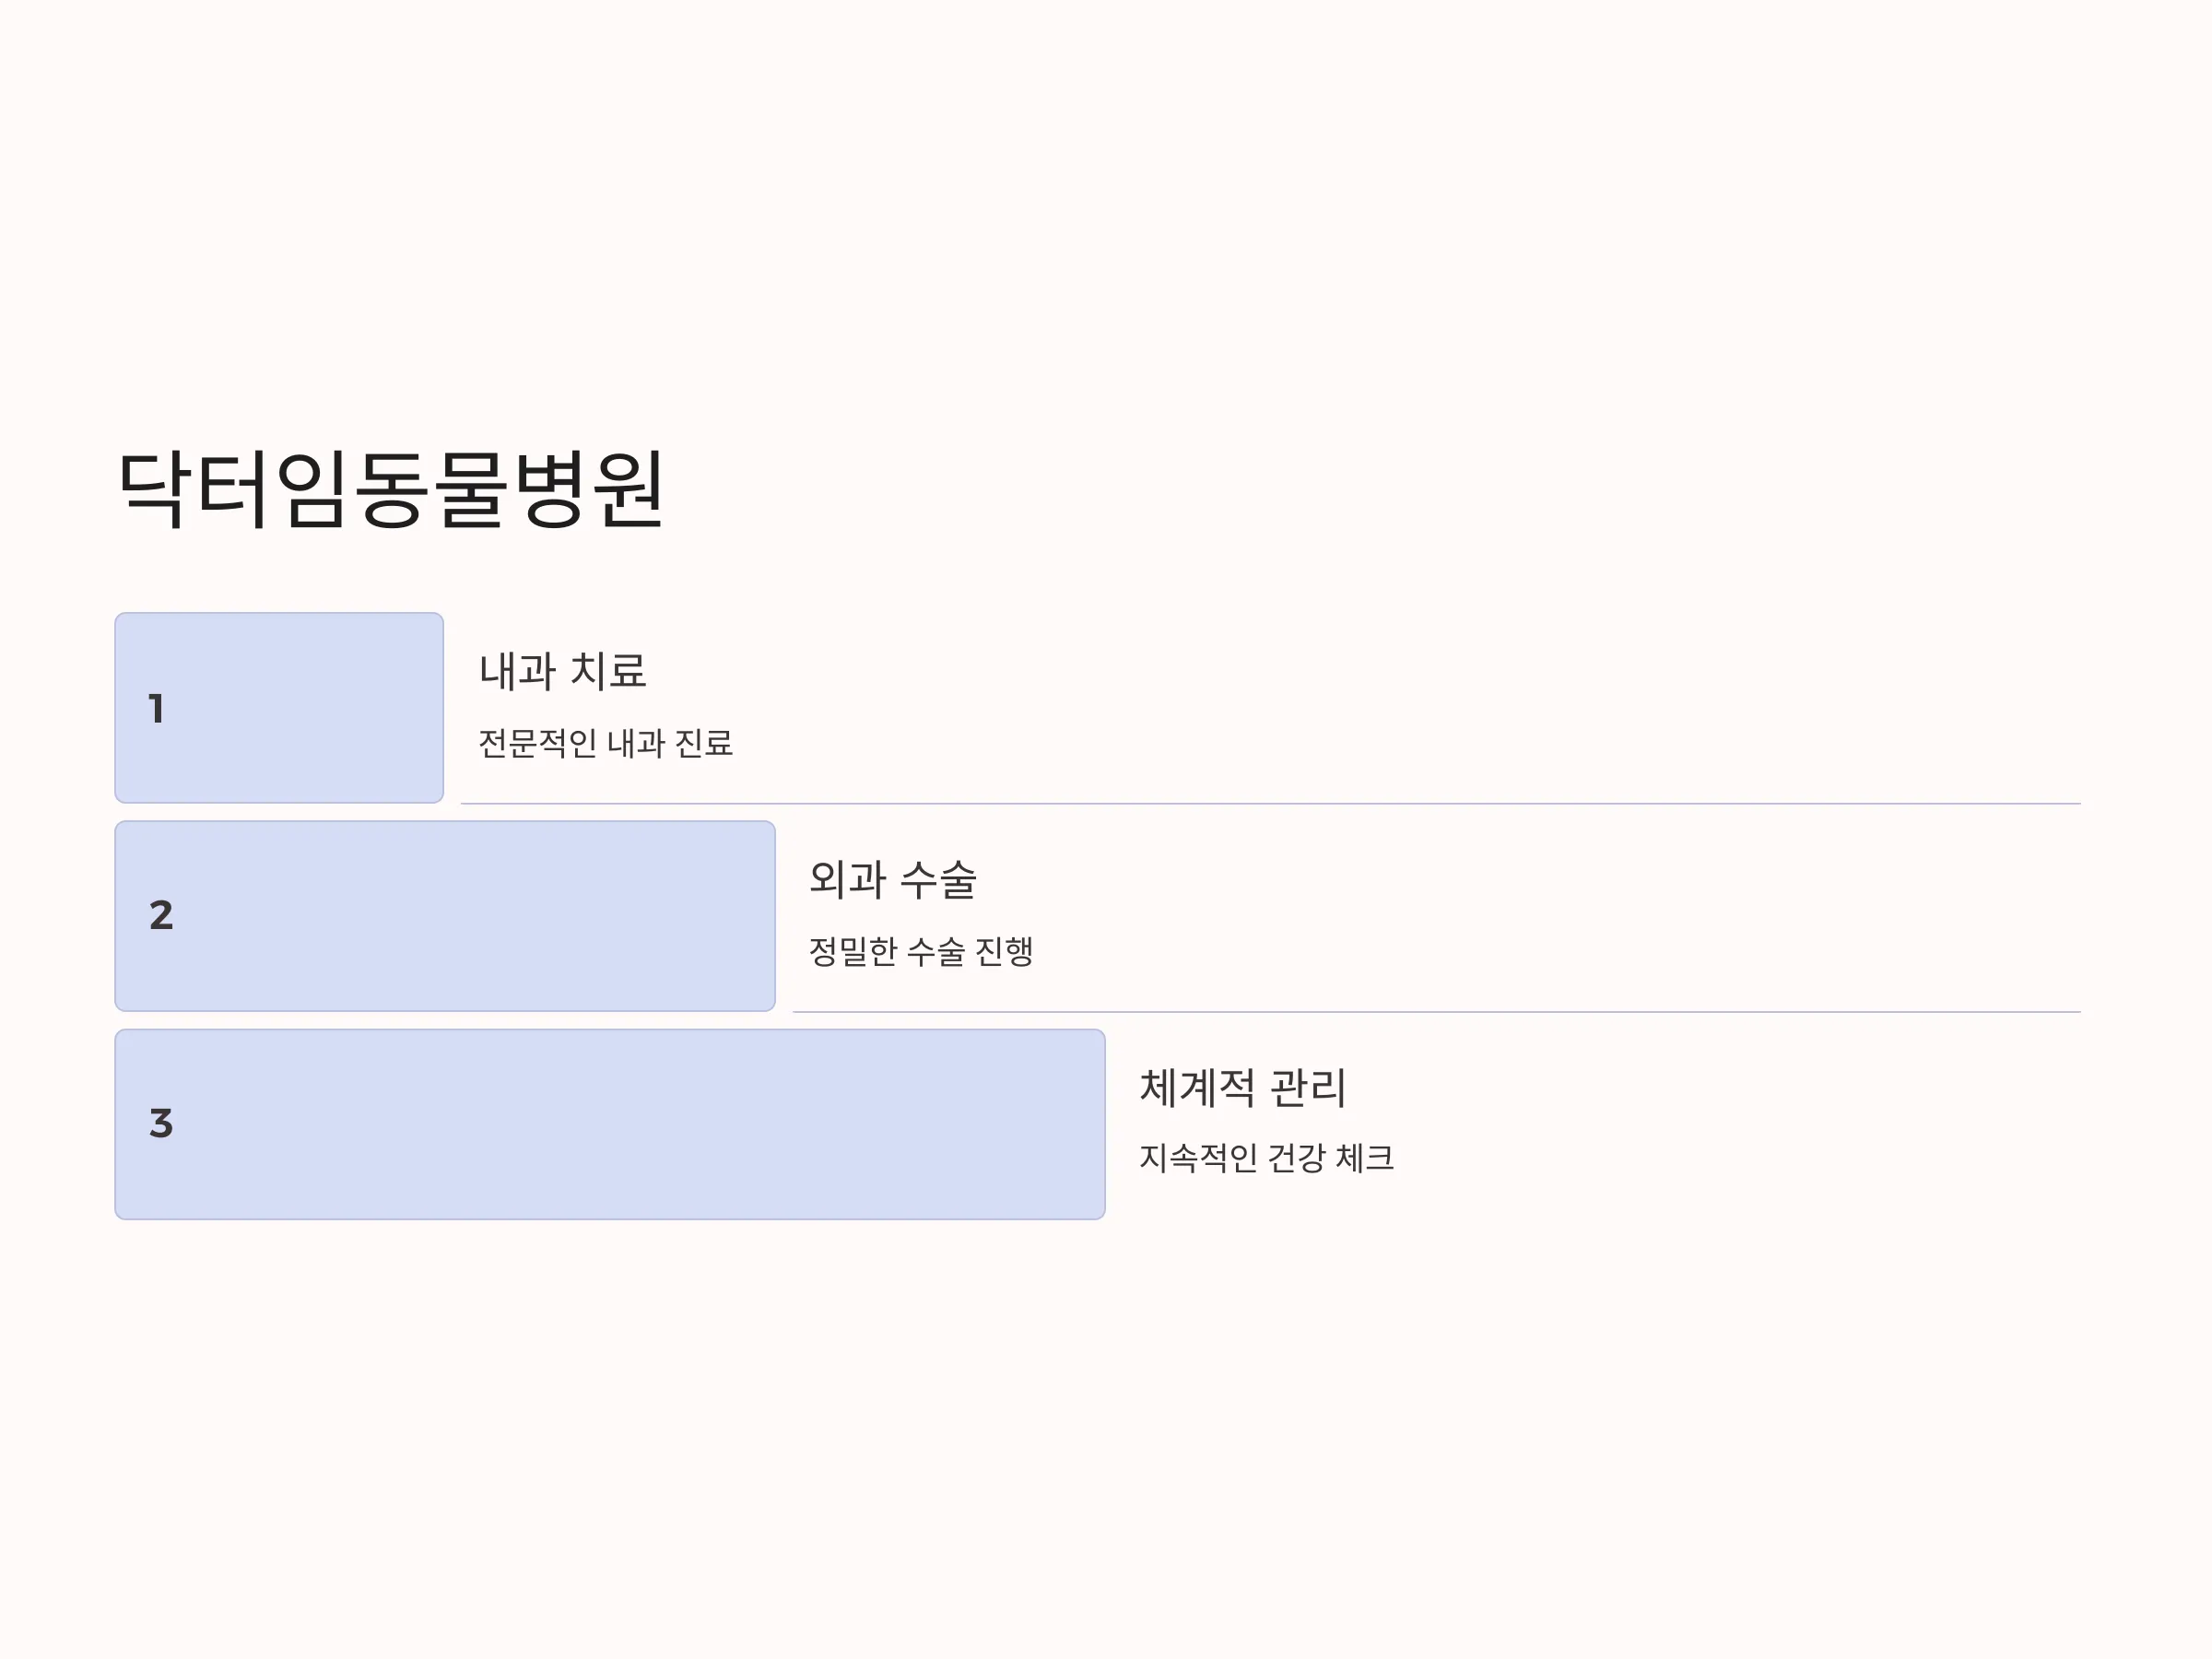The width and height of the screenshot is (2212, 1659).
Task: Select the medium blue bar for step 2
Action: click(x=445, y=916)
